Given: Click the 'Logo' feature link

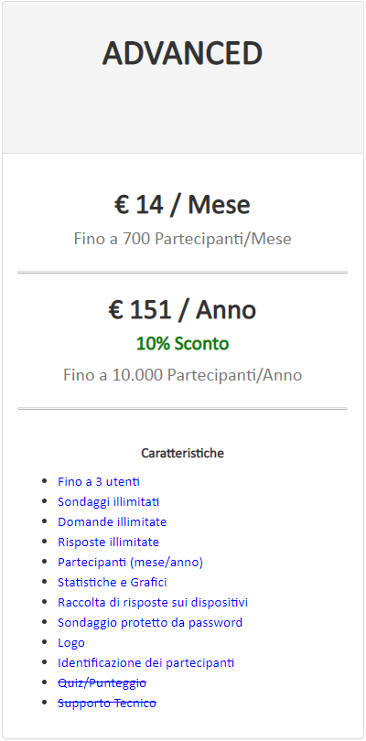Looking at the screenshot, I should coord(71,643).
